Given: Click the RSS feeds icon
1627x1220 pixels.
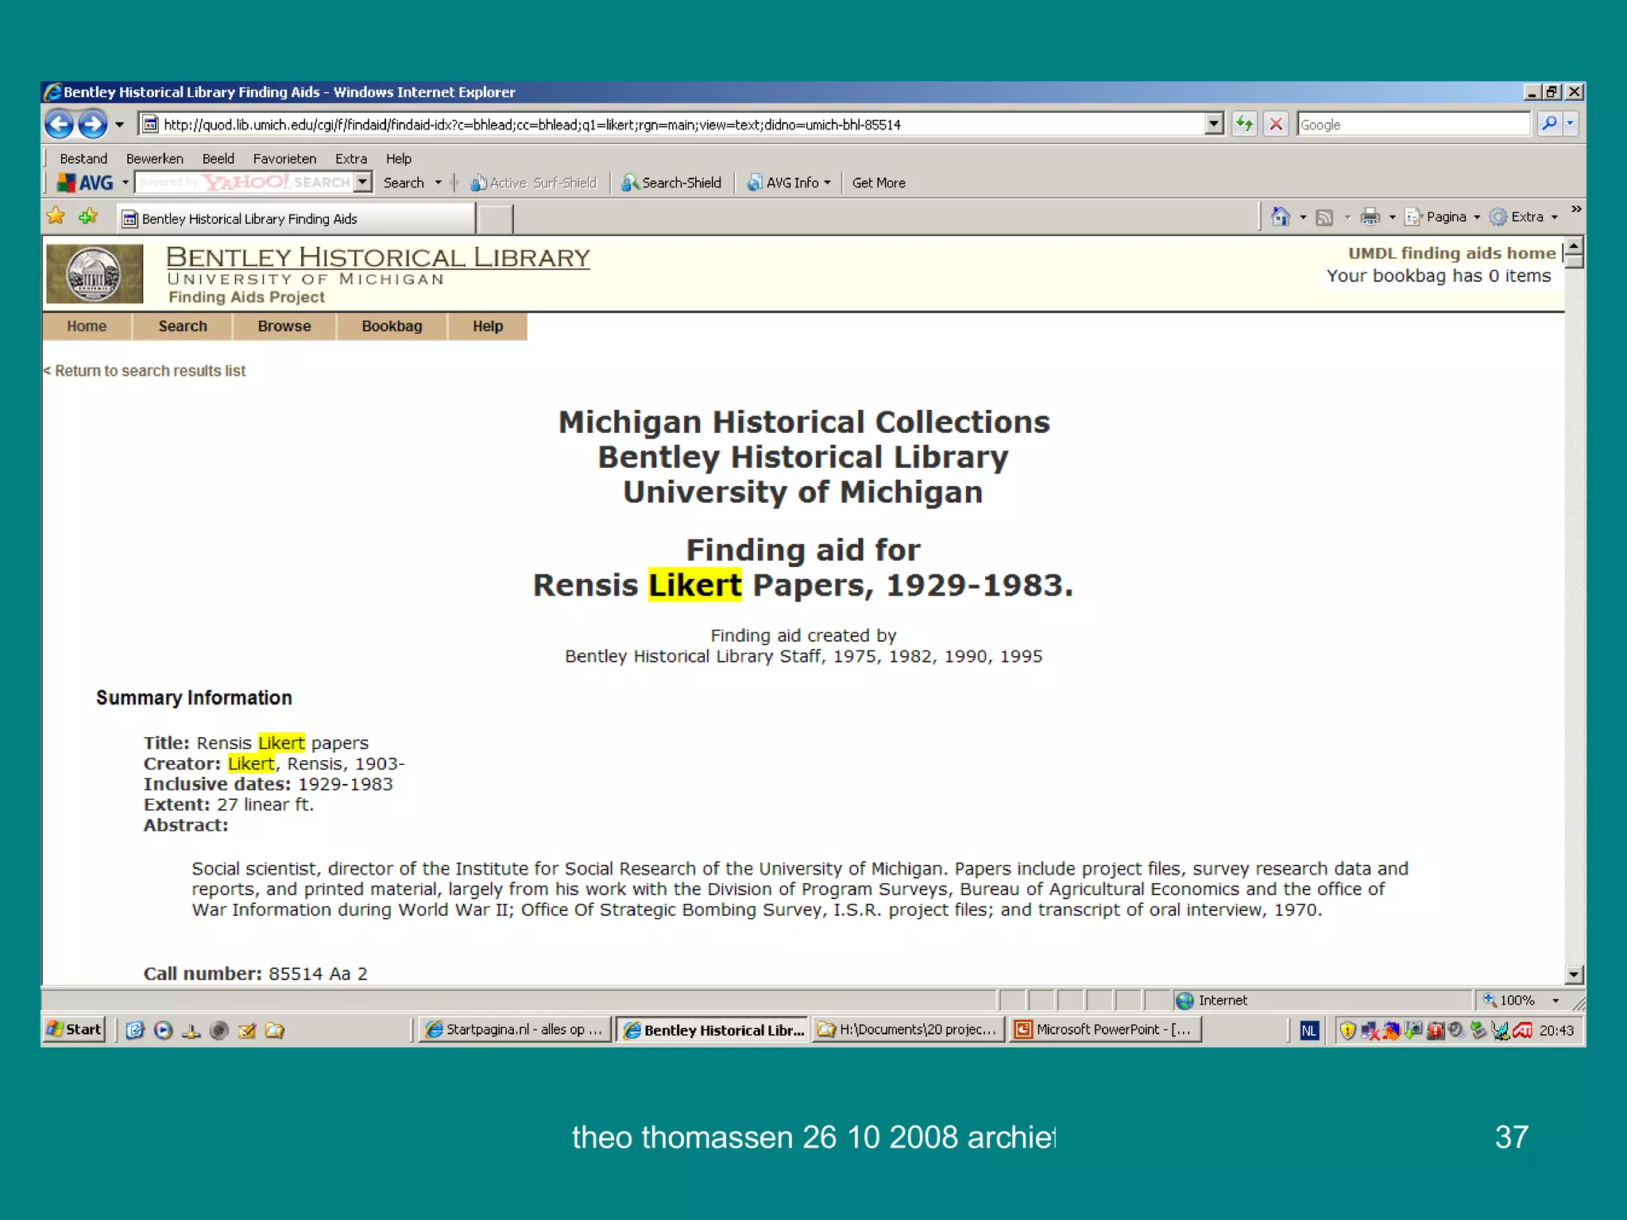Looking at the screenshot, I should [x=1324, y=217].
